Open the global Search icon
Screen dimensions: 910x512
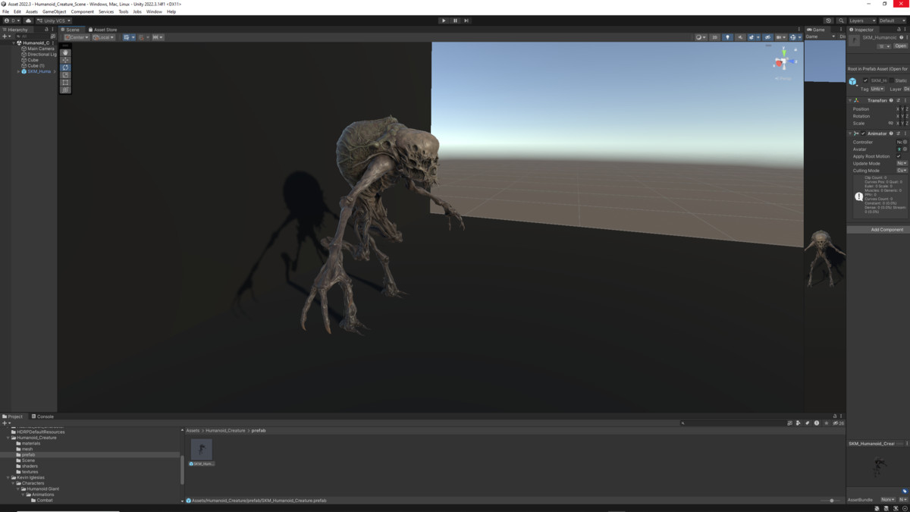coord(841,20)
